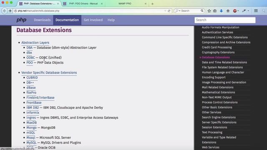This screenshot has height=150, width=267.
Task: Click the browser toolbar Search box
Action: (x=189, y=11)
